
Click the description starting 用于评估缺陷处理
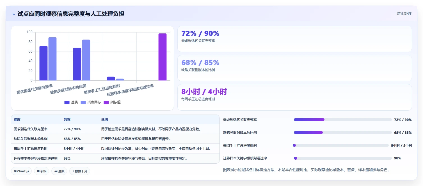(x=136, y=139)
